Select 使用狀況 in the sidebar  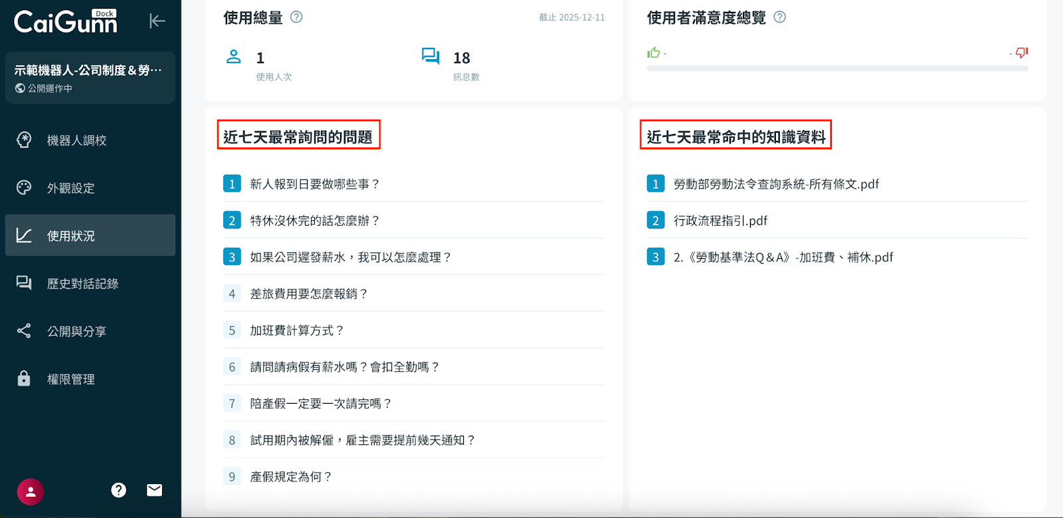coord(71,236)
